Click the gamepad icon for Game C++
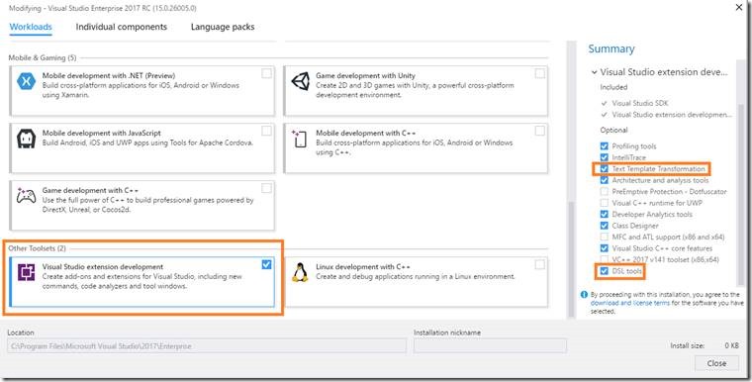 click(x=26, y=196)
